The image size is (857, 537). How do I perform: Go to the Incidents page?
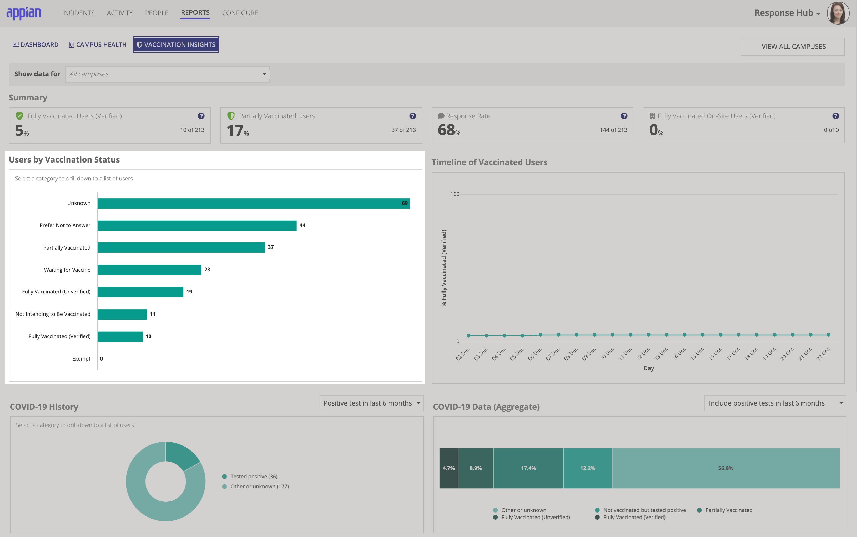tap(78, 13)
